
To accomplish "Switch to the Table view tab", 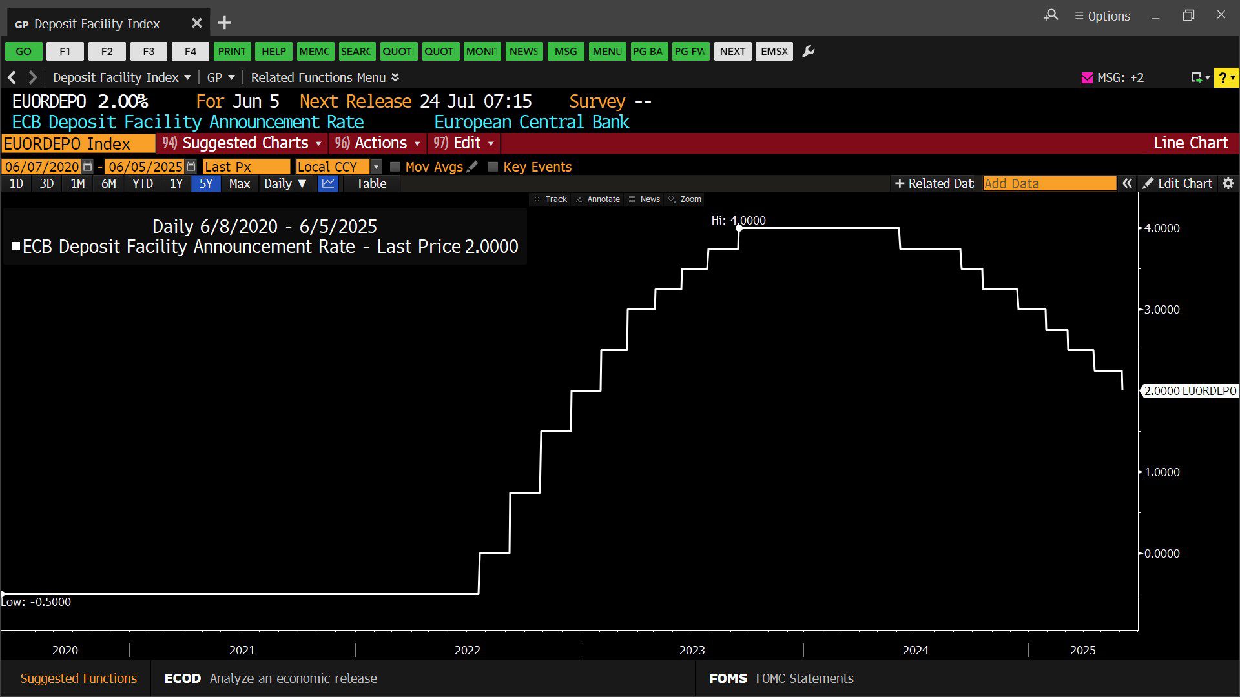I will (371, 183).
